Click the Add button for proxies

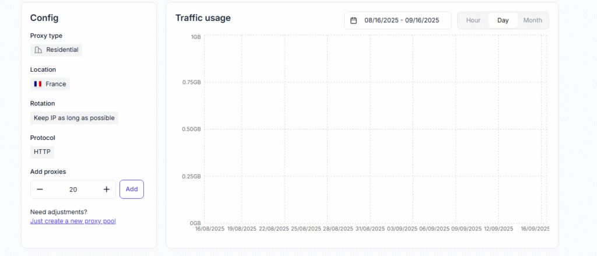(x=132, y=190)
